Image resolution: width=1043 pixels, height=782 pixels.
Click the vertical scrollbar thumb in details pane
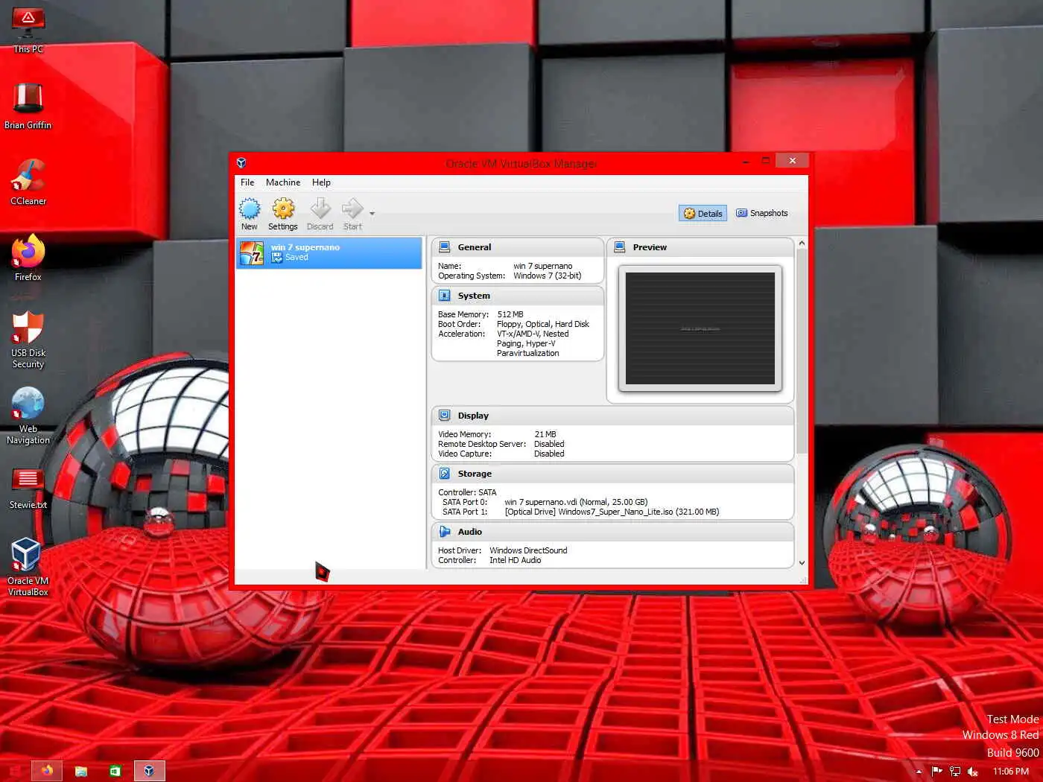[802, 351]
